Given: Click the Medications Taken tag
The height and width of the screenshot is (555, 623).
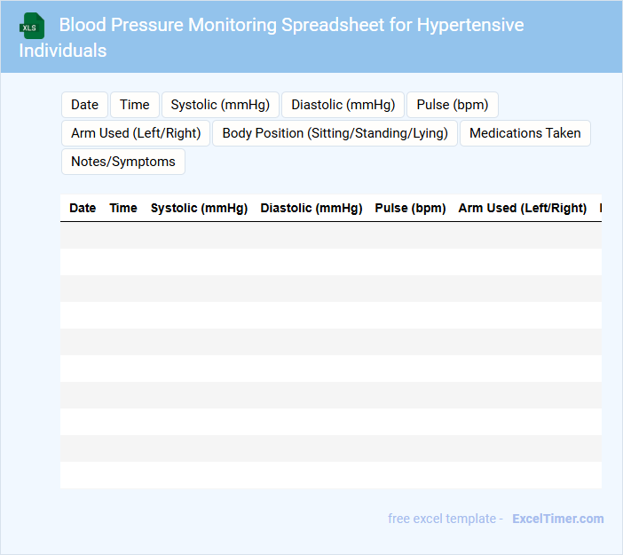Looking at the screenshot, I should click(525, 133).
